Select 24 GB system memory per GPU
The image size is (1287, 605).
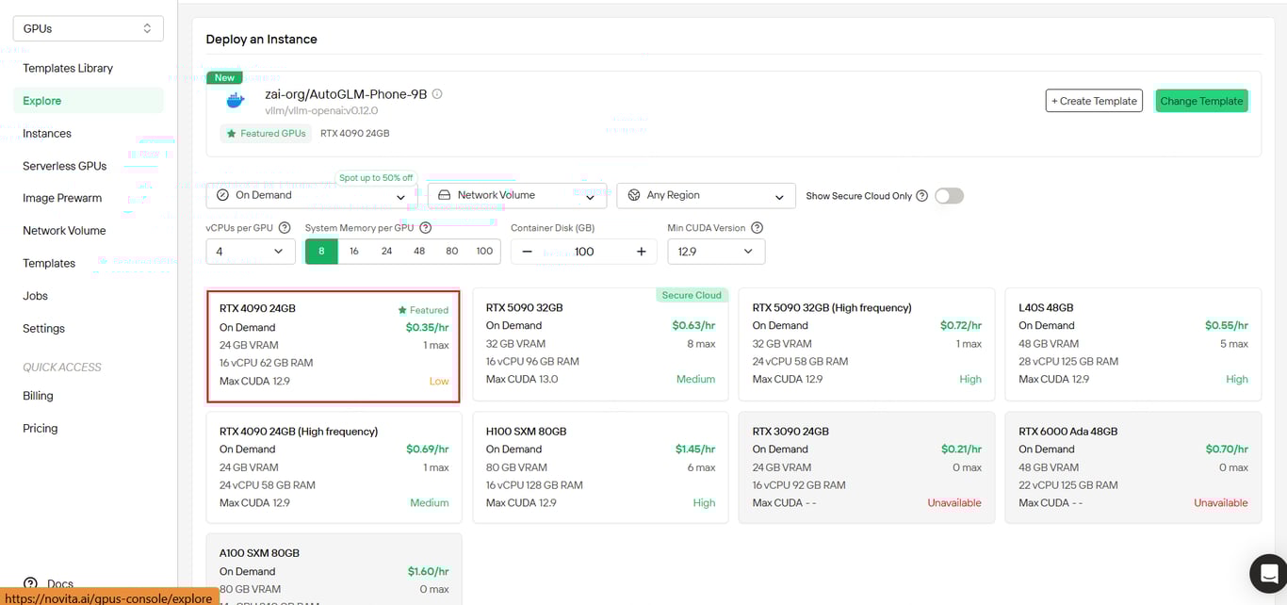point(386,252)
